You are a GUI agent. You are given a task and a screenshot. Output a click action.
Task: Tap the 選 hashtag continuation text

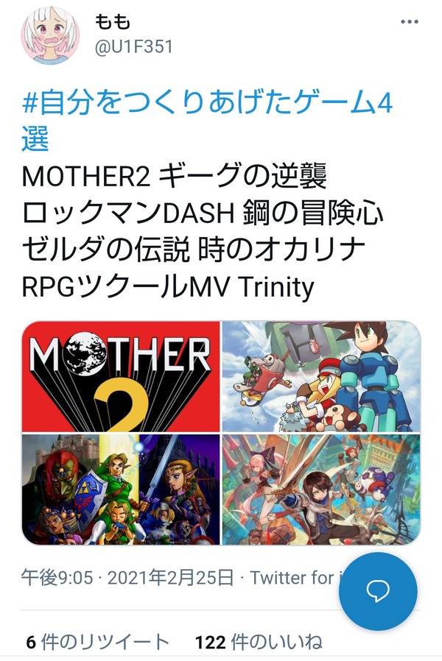pos(35,138)
